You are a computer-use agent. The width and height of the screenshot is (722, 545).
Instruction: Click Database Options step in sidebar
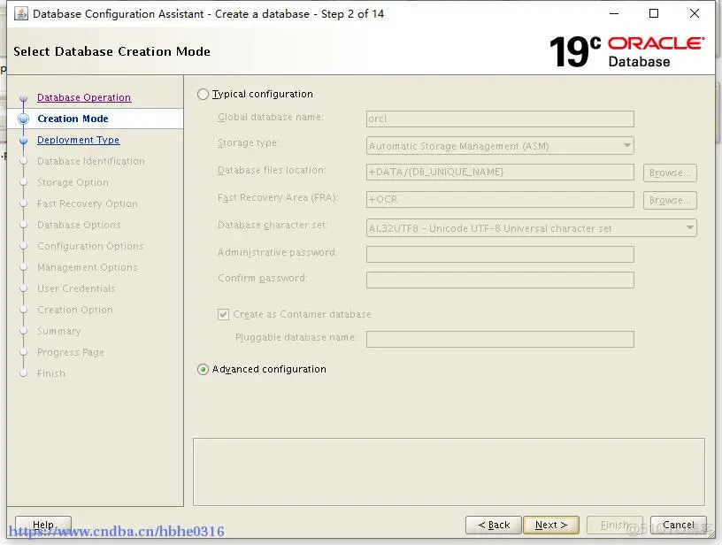[x=79, y=225]
